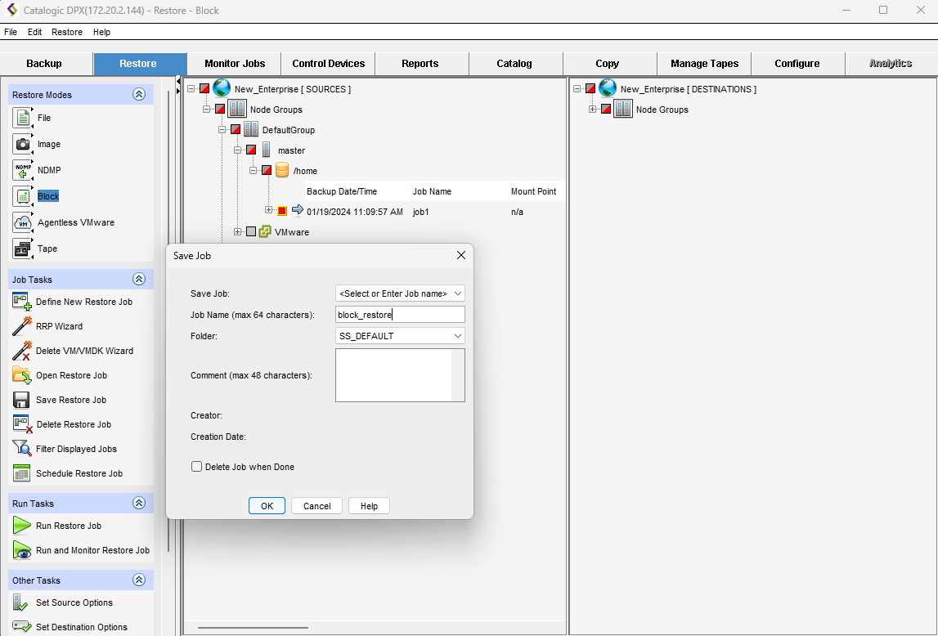Screen dimensions: 938x636
Task: Select the NDMP restore mode icon
Action: 22,170
